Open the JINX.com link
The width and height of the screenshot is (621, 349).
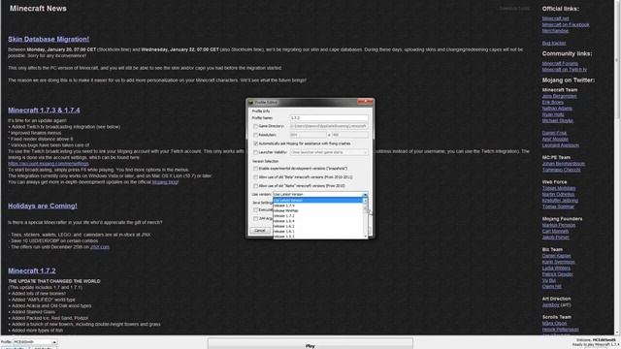99,247
